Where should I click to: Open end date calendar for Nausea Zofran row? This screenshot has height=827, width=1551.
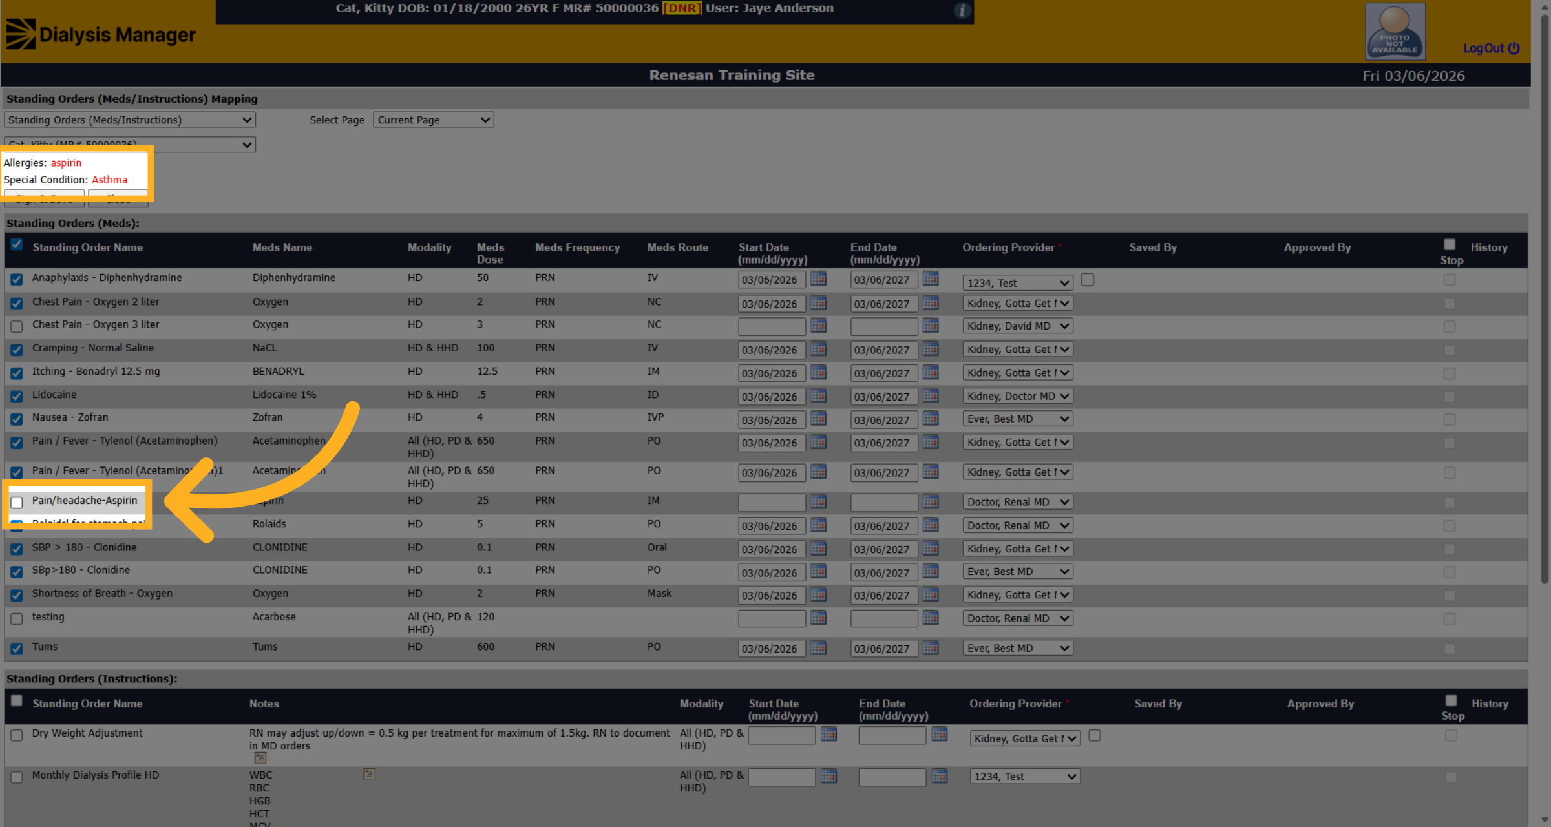(x=931, y=419)
